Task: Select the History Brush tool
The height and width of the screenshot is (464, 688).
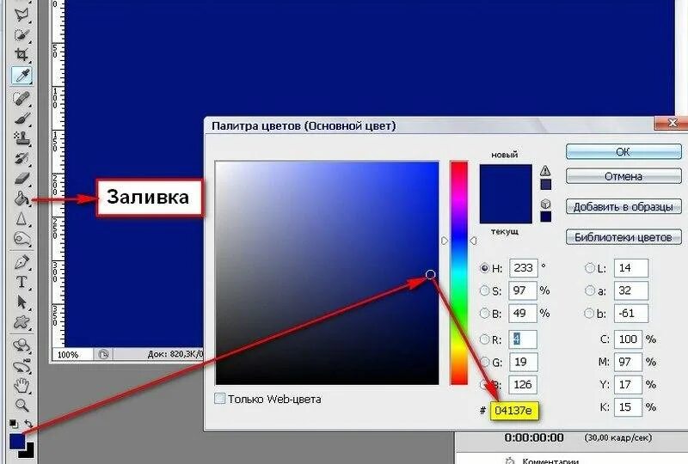Action: click(21, 158)
